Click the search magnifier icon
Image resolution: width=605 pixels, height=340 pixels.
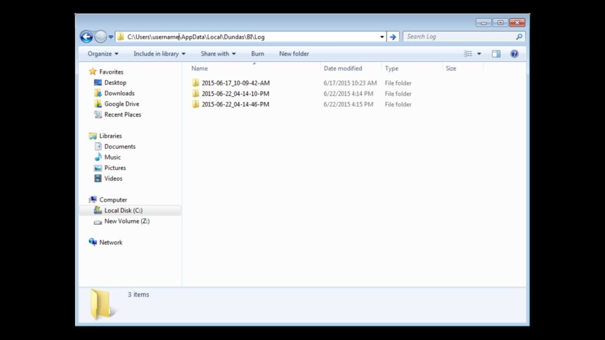pyautogui.click(x=519, y=37)
